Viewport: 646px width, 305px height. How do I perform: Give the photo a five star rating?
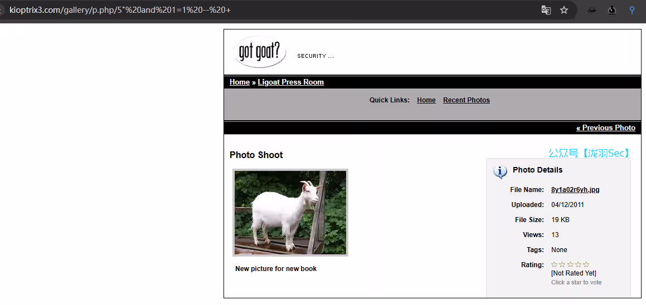[586, 265]
